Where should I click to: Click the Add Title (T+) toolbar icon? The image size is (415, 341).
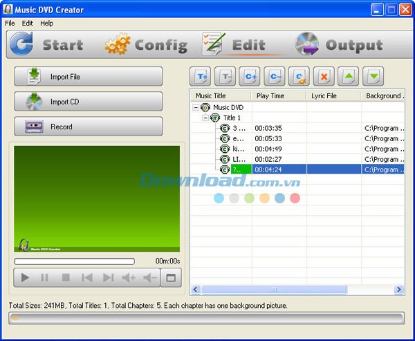pos(201,77)
